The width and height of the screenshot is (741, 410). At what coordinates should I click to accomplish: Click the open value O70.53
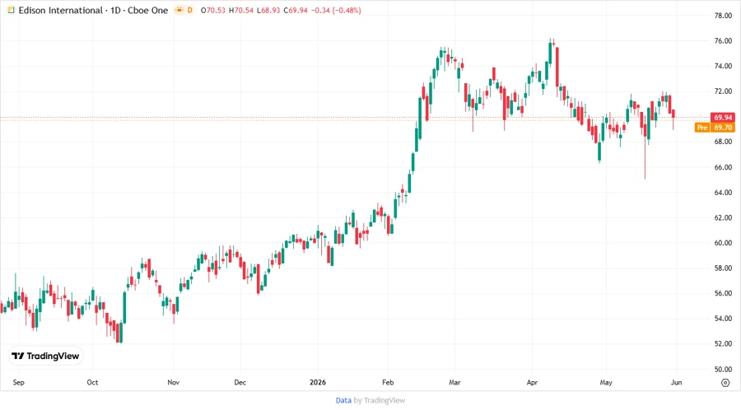(x=213, y=10)
